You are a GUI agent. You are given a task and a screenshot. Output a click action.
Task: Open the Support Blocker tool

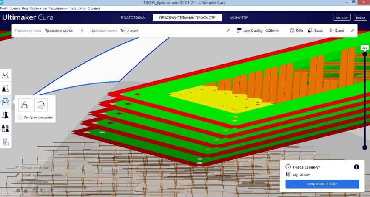point(5,142)
